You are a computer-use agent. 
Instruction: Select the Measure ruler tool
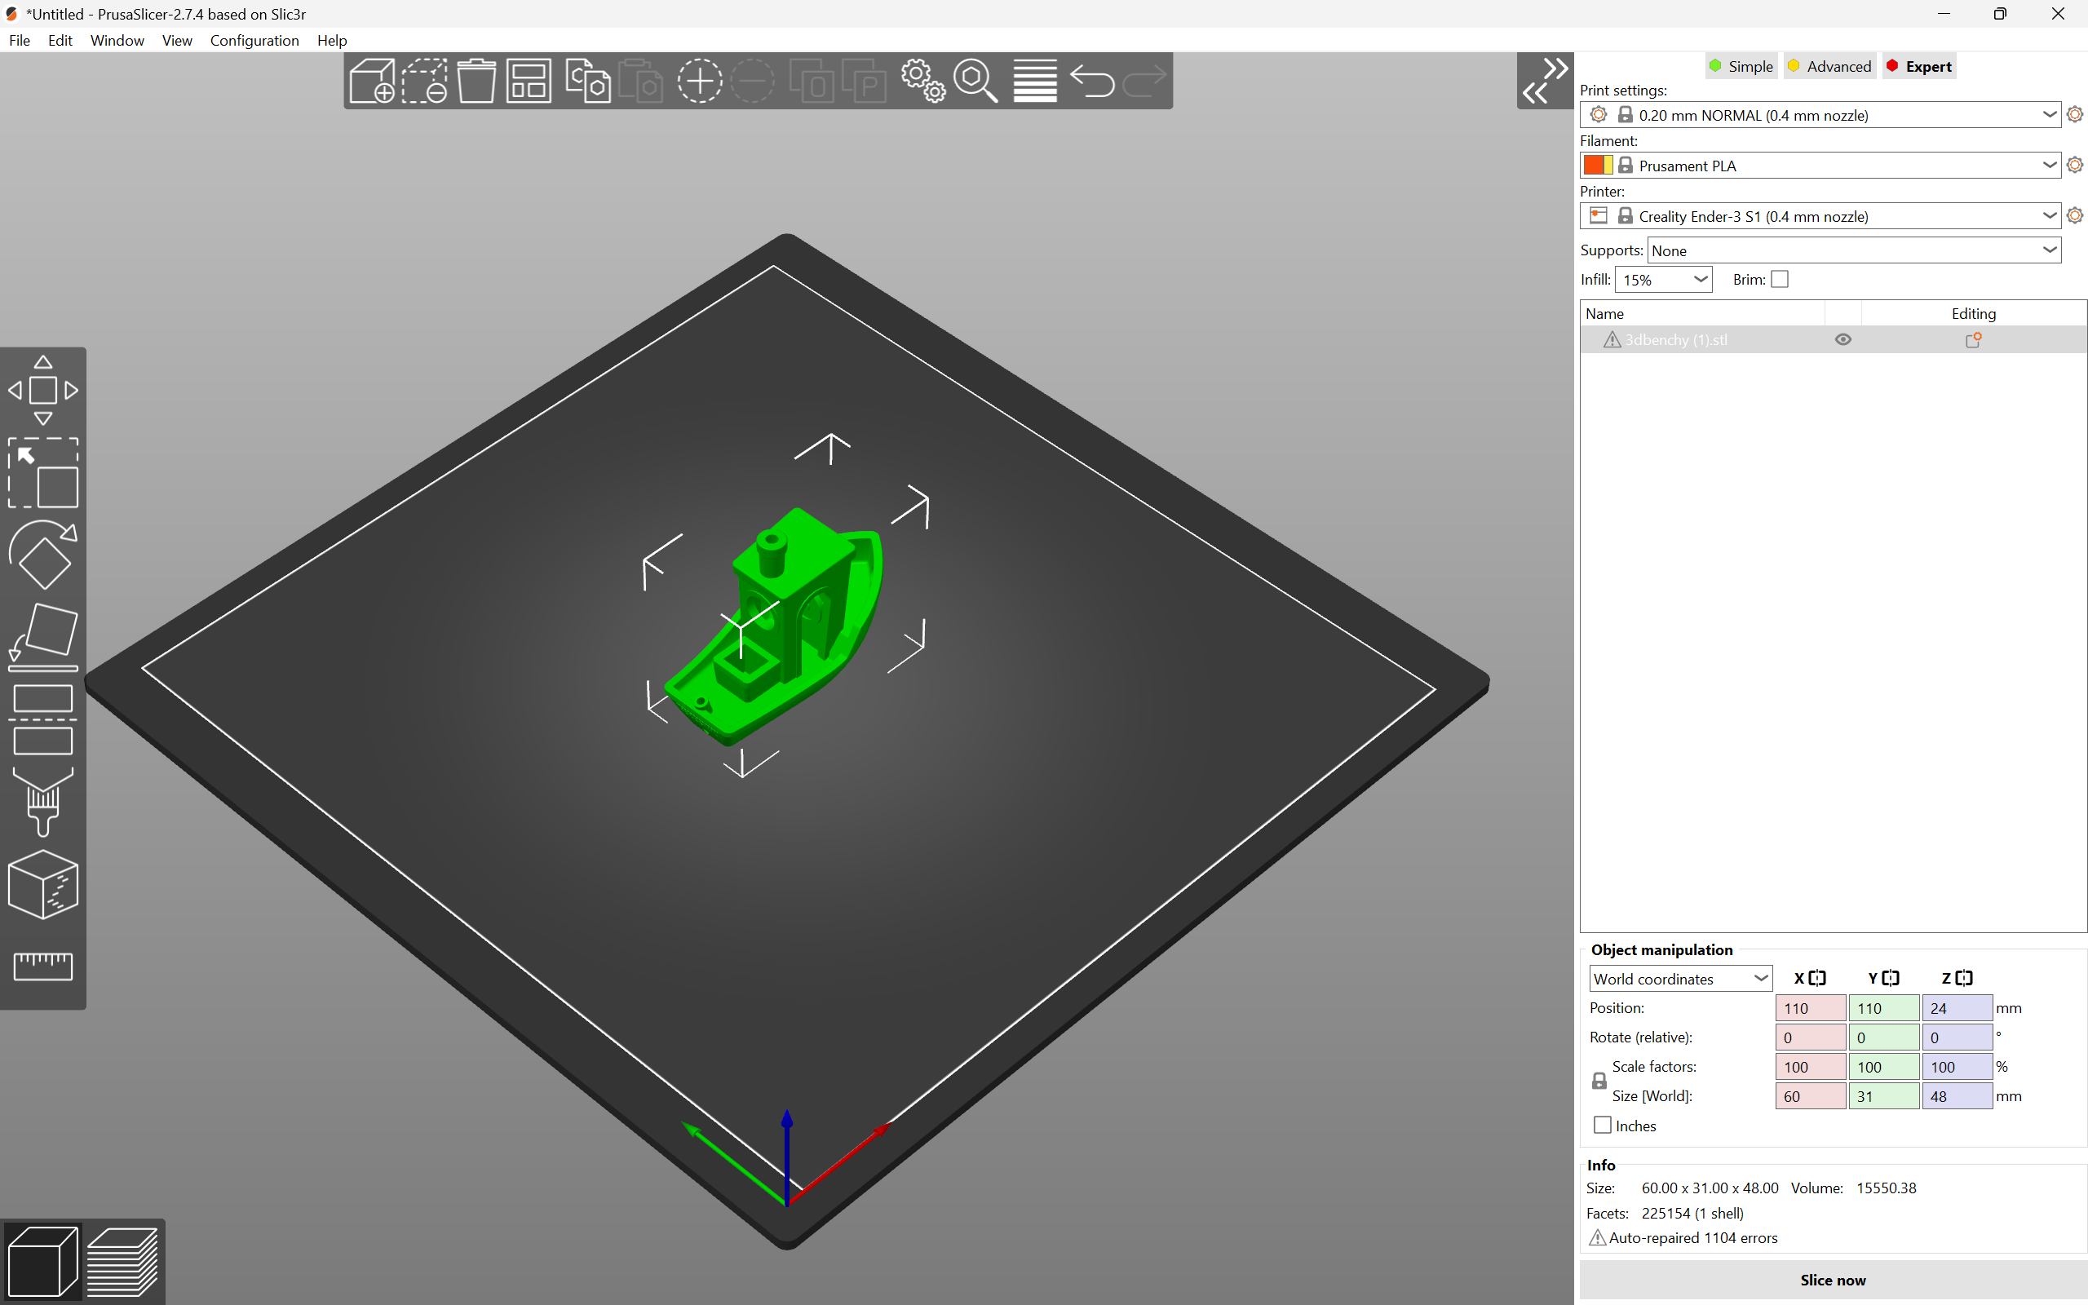click(x=43, y=966)
